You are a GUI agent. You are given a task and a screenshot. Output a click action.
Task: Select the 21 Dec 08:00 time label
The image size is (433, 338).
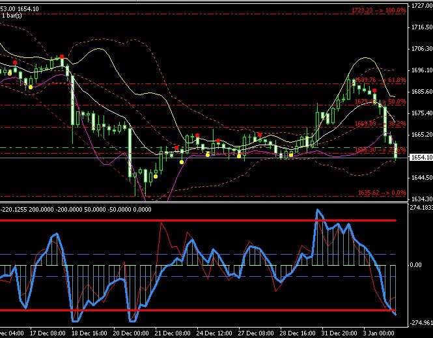[x=173, y=333]
